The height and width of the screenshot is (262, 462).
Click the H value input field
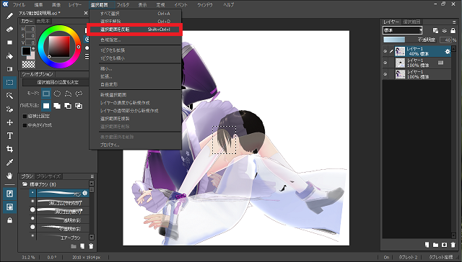pos(30,29)
